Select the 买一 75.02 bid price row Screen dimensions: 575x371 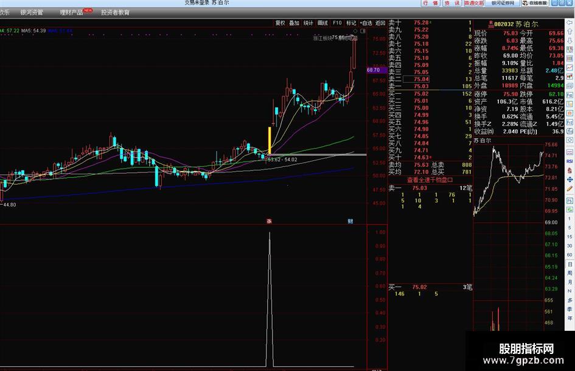click(430, 94)
